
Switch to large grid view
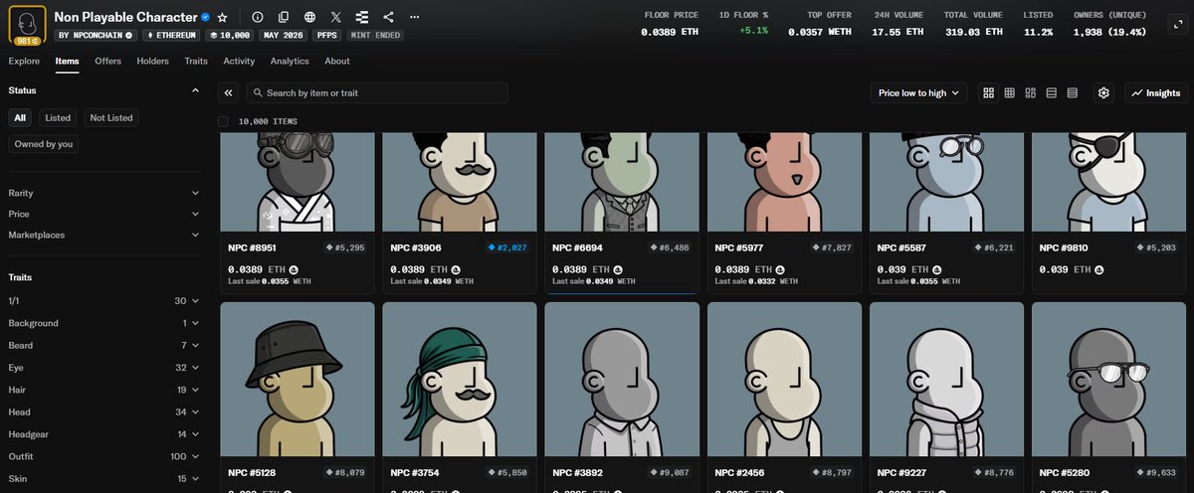(989, 92)
